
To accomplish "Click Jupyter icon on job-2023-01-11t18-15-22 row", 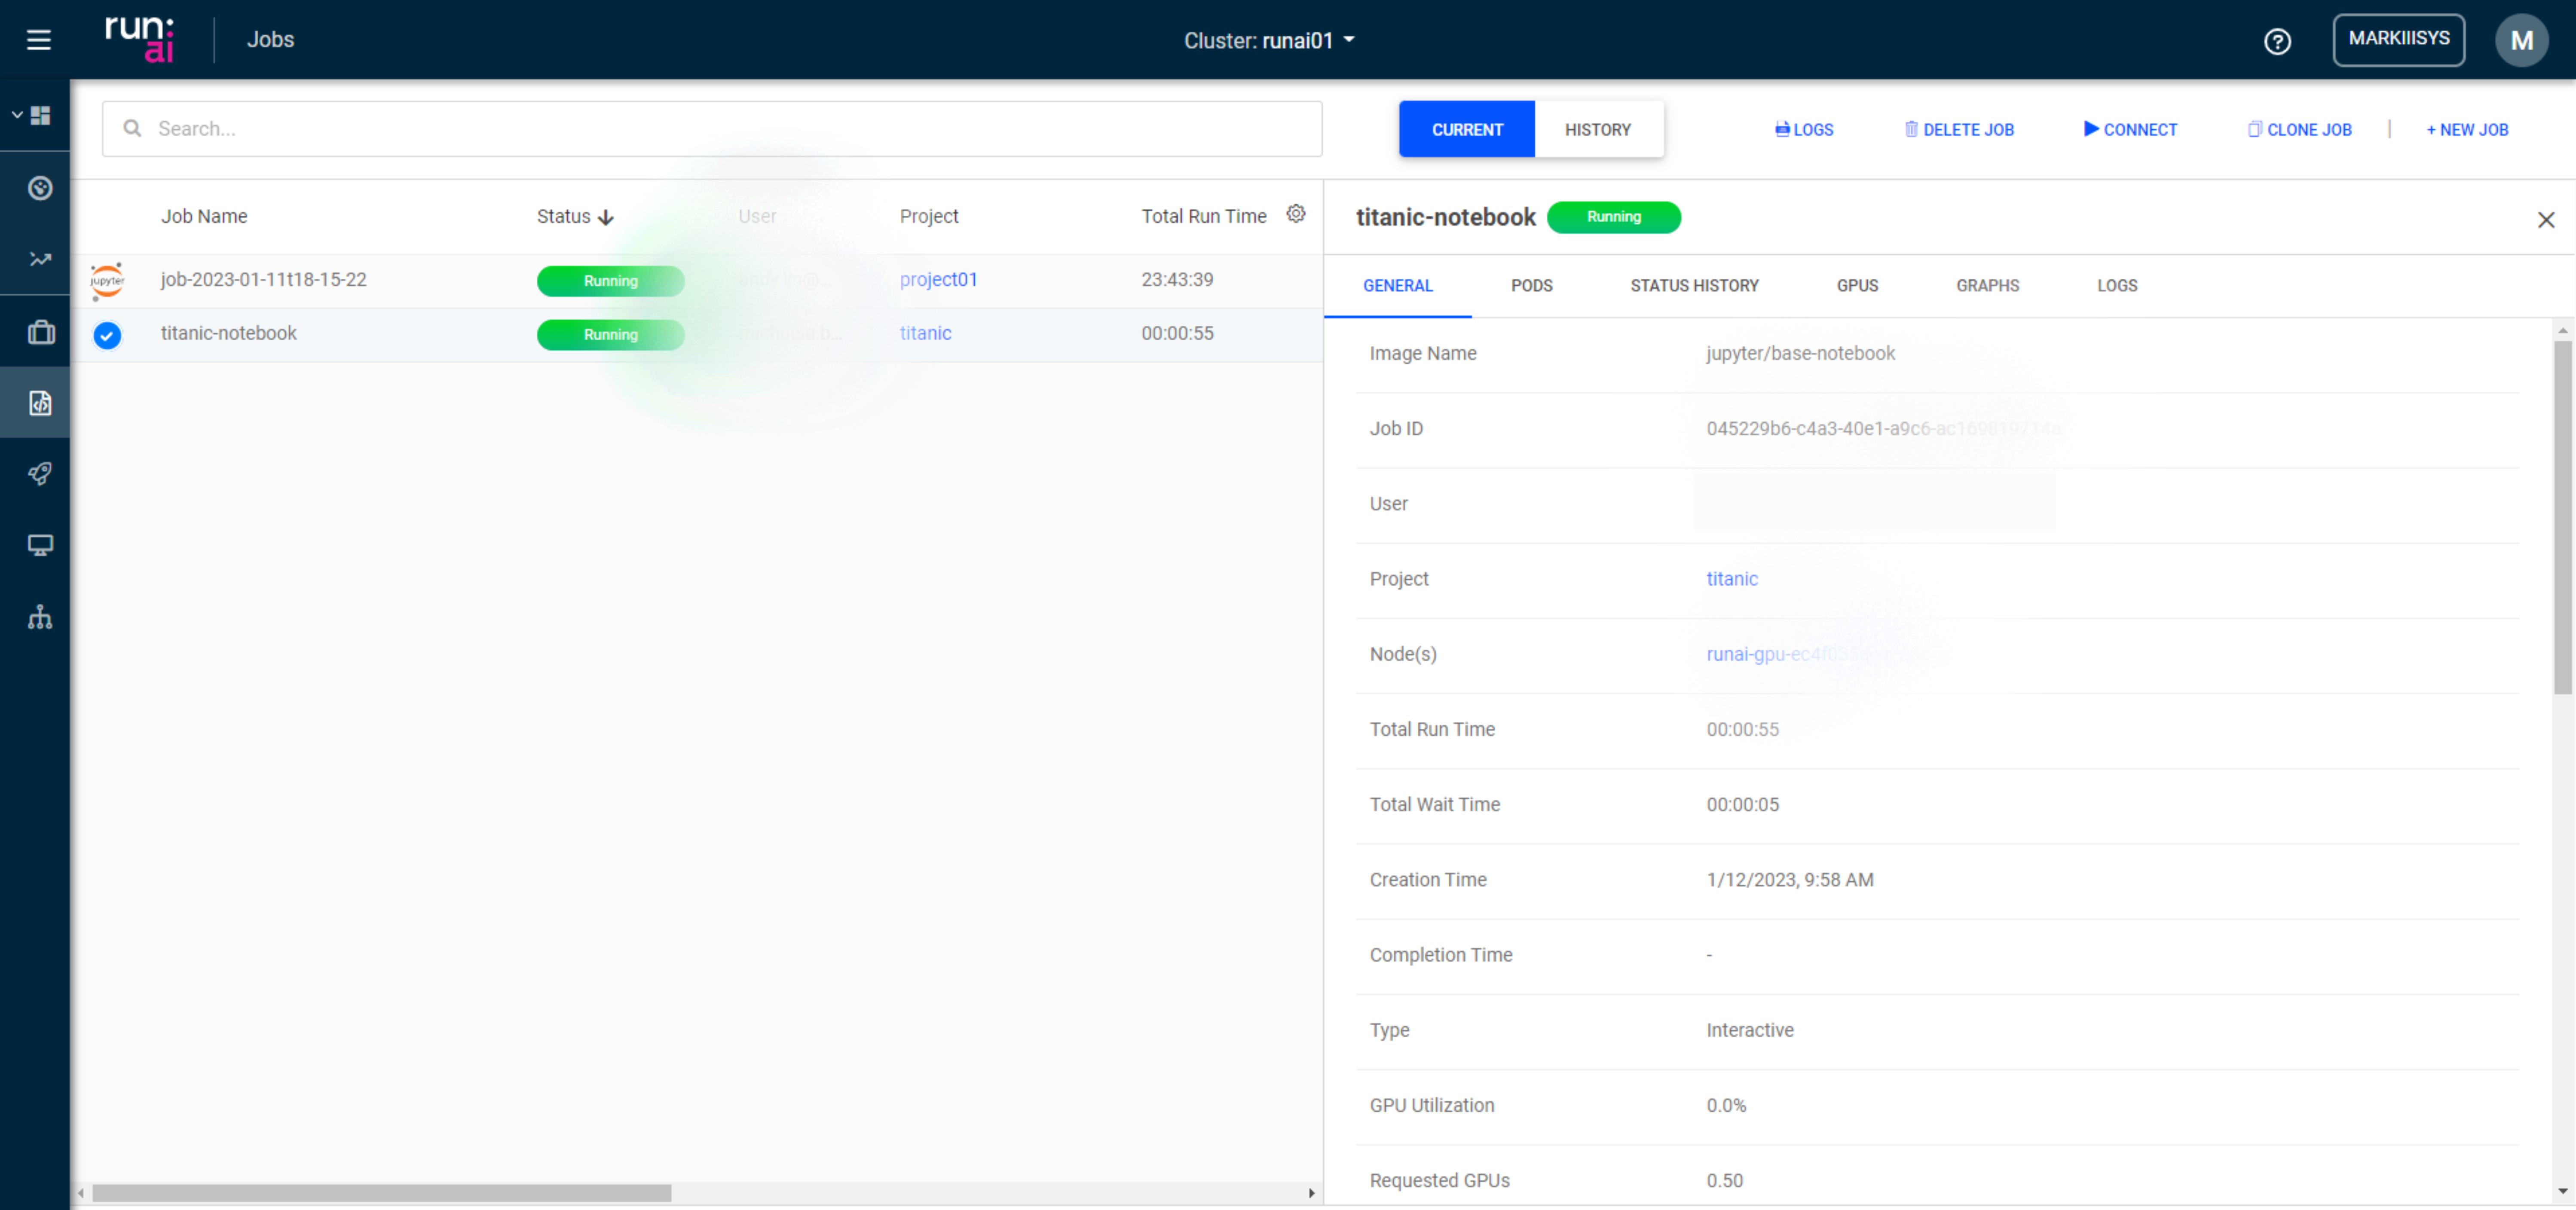I will (x=107, y=281).
